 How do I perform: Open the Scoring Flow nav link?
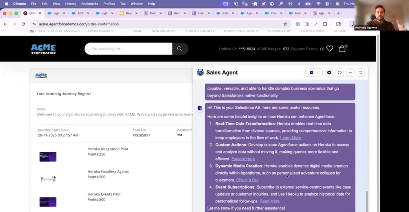(x=279, y=31)
